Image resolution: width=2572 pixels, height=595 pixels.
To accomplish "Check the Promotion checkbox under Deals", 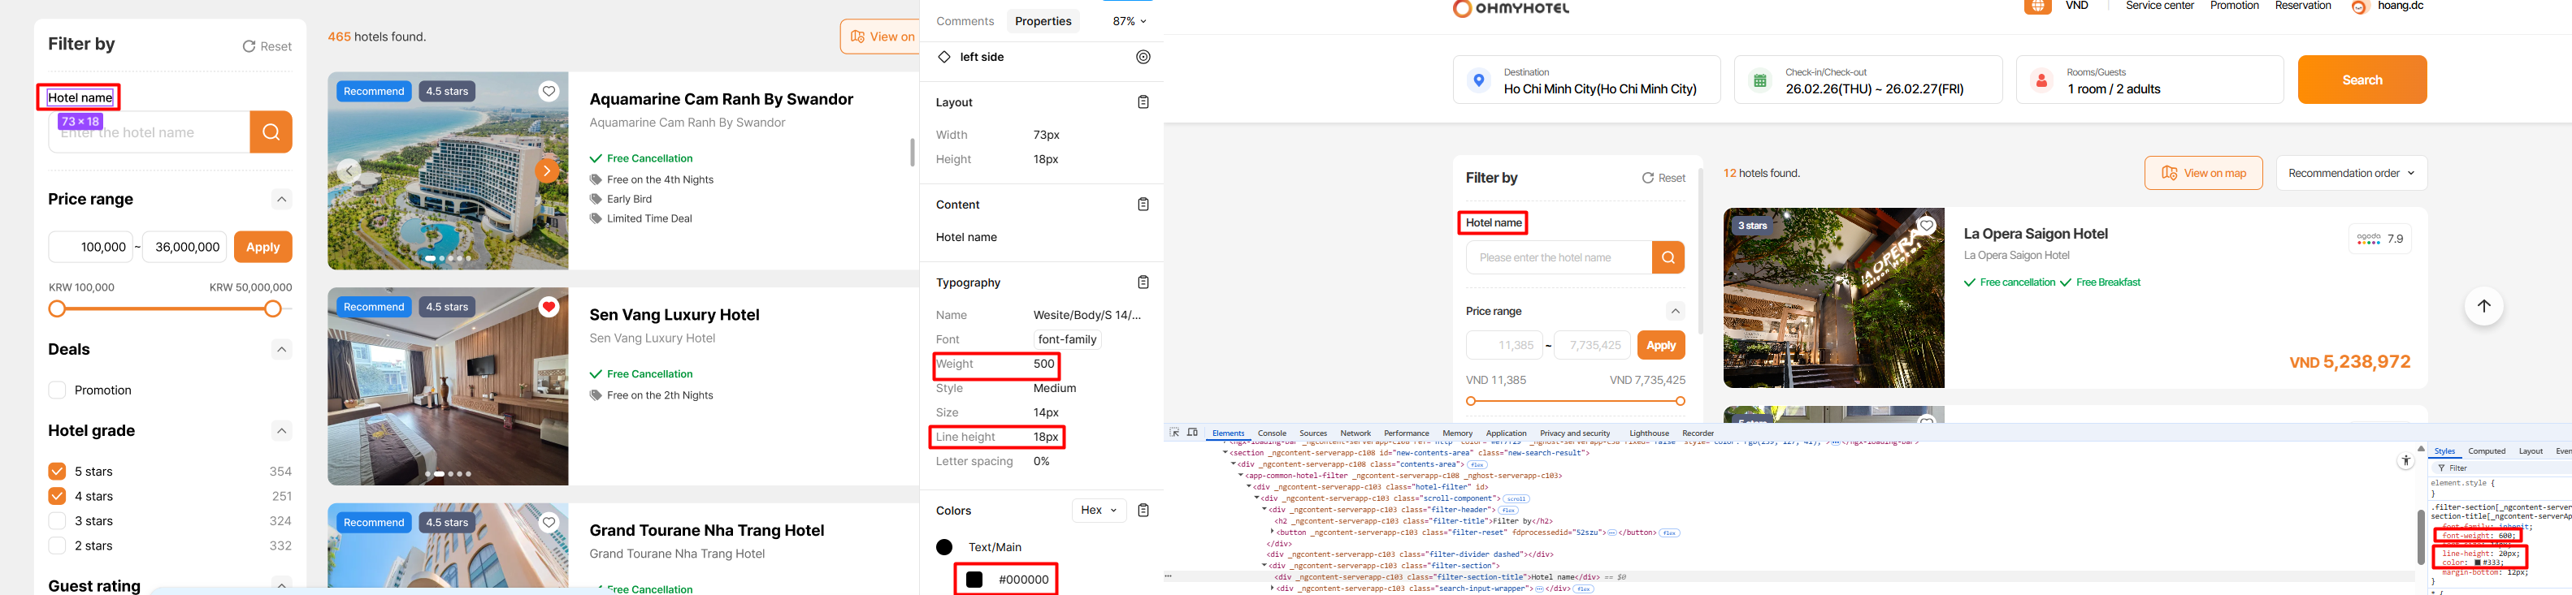I will tap(57, 390).
